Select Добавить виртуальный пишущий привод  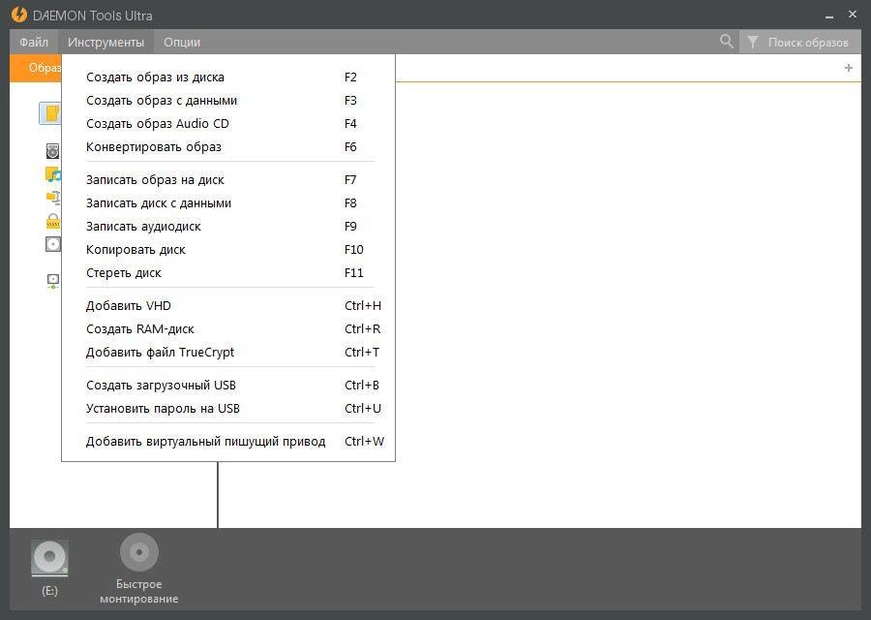point(228,442)
